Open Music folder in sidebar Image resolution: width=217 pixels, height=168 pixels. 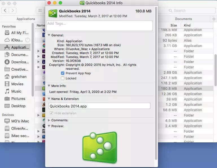tap(13, 91)
